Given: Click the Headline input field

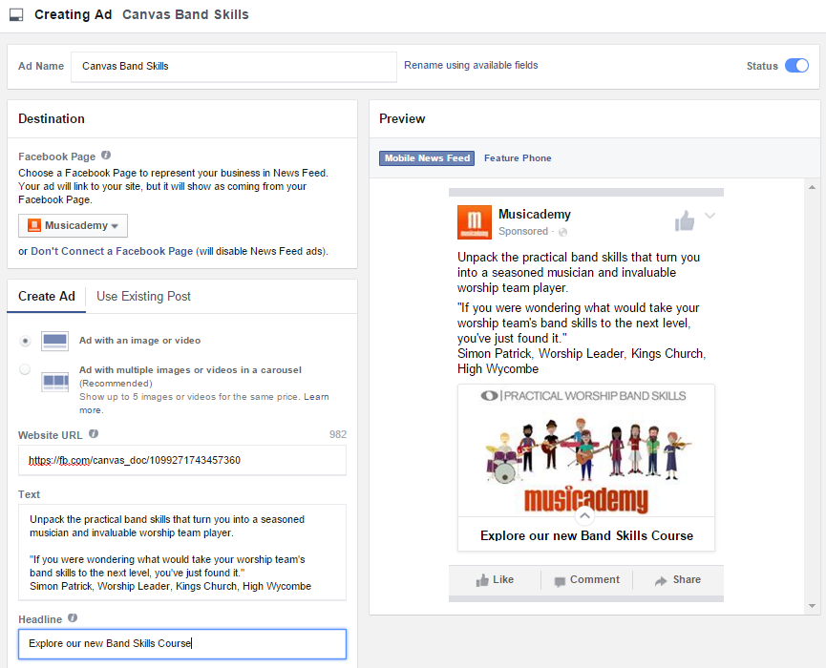Looking at the screenshot, I should coord(182,644).
